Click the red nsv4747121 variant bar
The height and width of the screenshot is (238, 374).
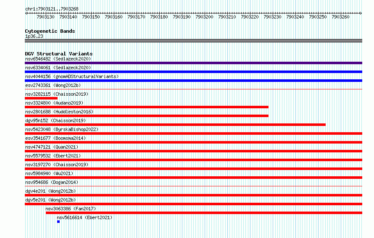pos(193,151)
